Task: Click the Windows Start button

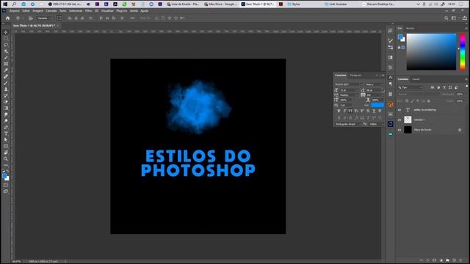Action: pos(5,4)
